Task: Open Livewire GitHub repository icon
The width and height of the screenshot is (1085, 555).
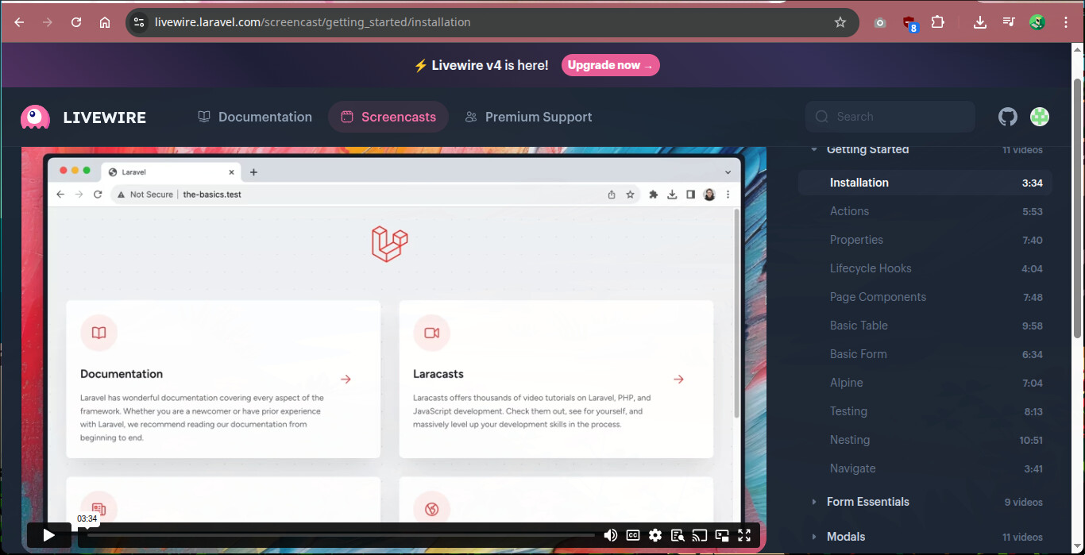Action: click(1007, 117)
